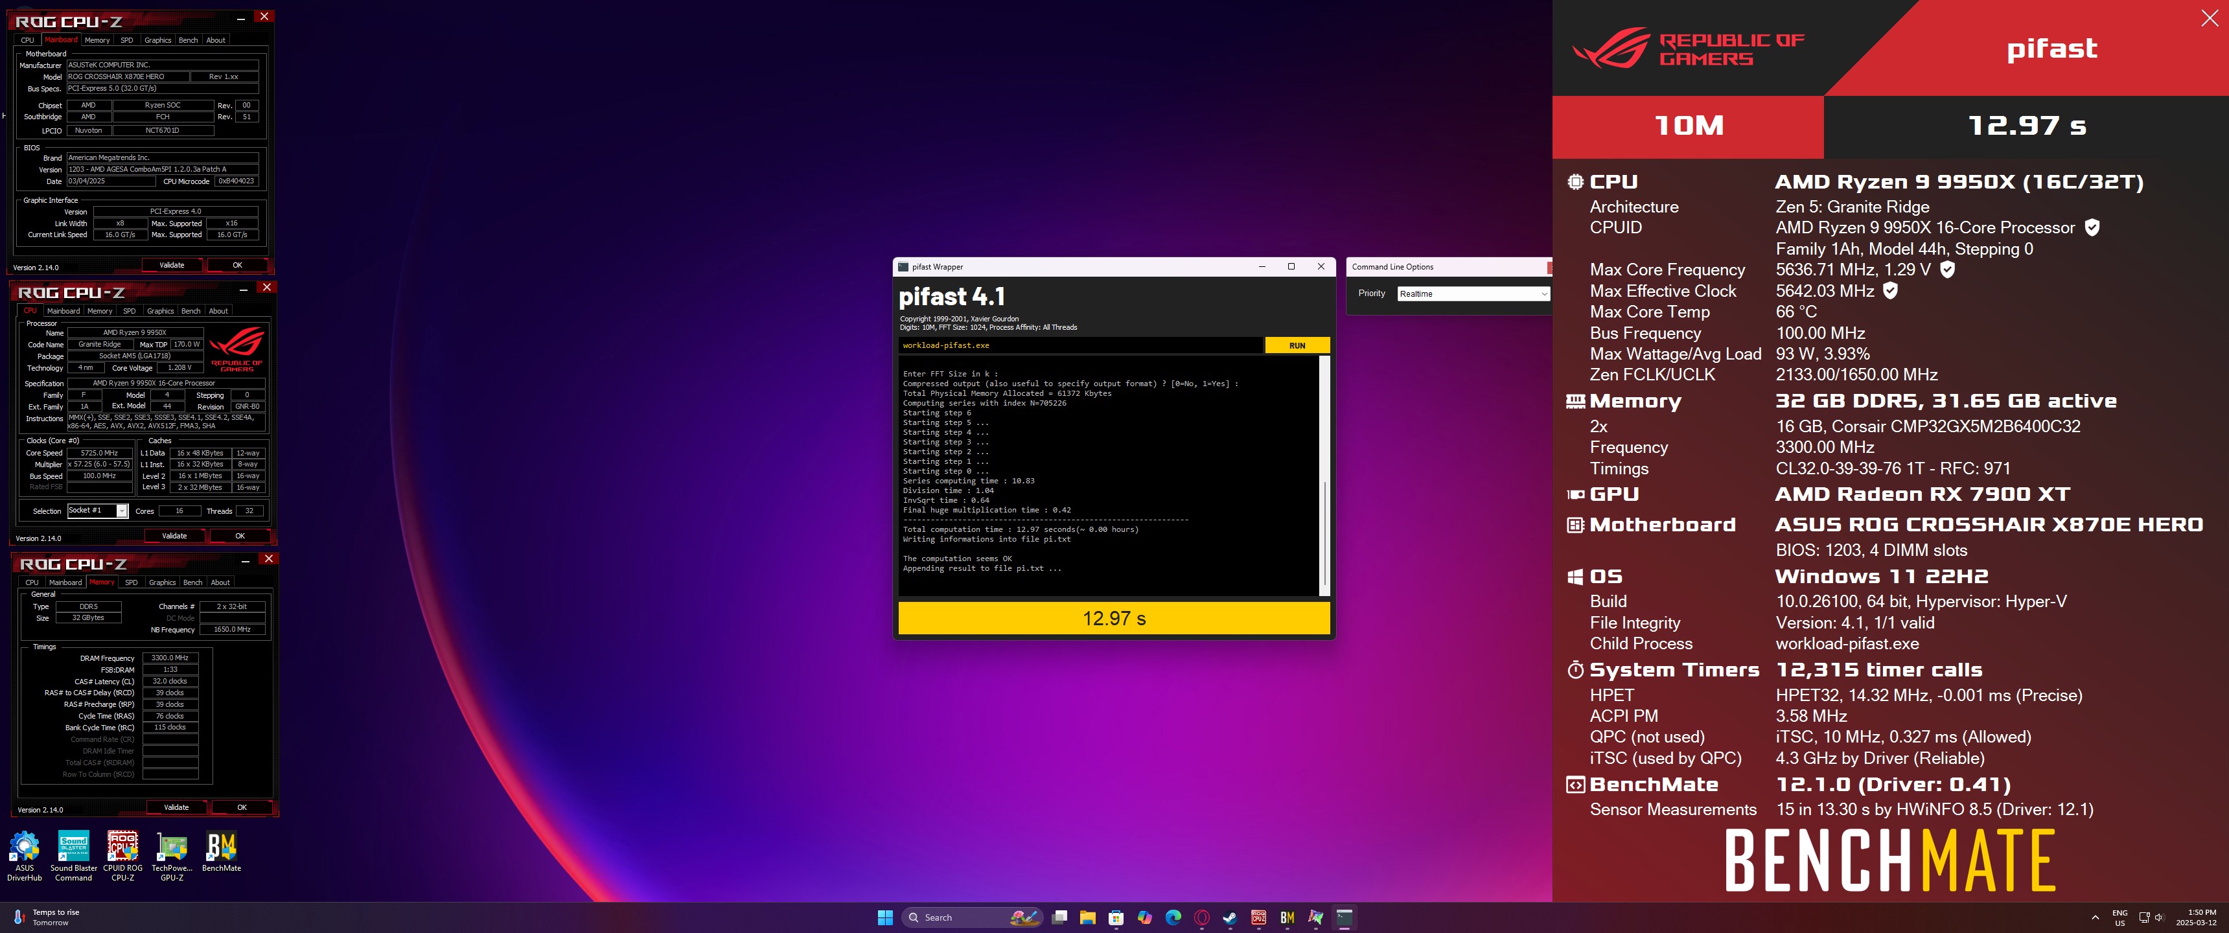Viewport: 2229px width, 933px height.
Task: Open SPD tab in top CPU-Z window
Action: pyautogui.click(x=126, y=40)
